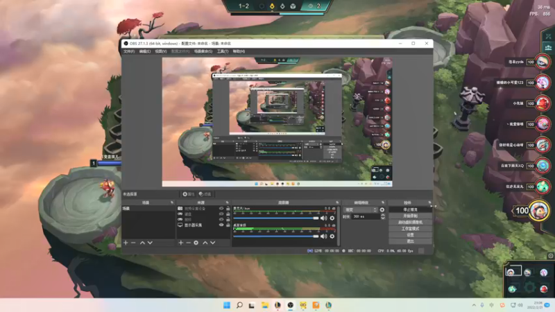Toggle eye of source directly below 视频采集设备

tap(221, 214)
